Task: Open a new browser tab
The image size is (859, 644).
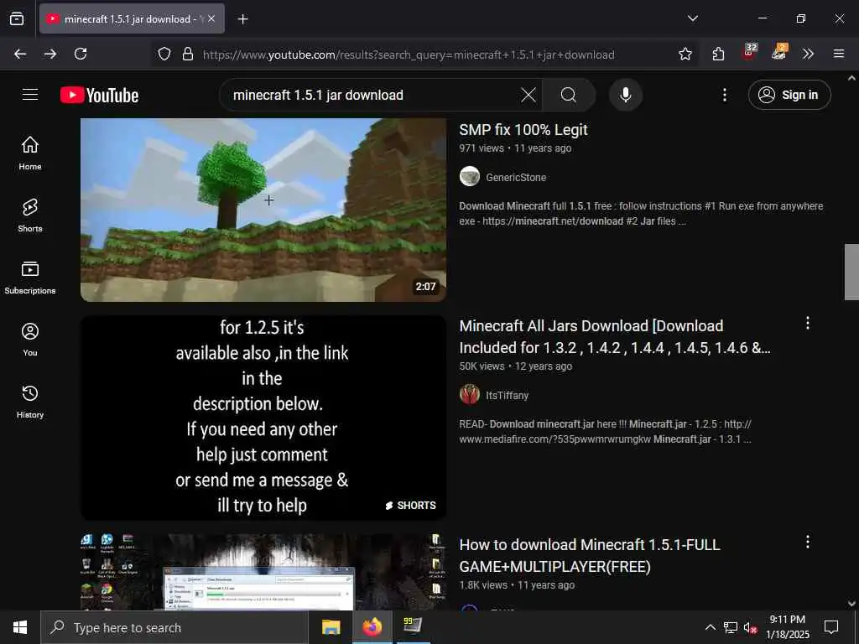Action: 242,19
